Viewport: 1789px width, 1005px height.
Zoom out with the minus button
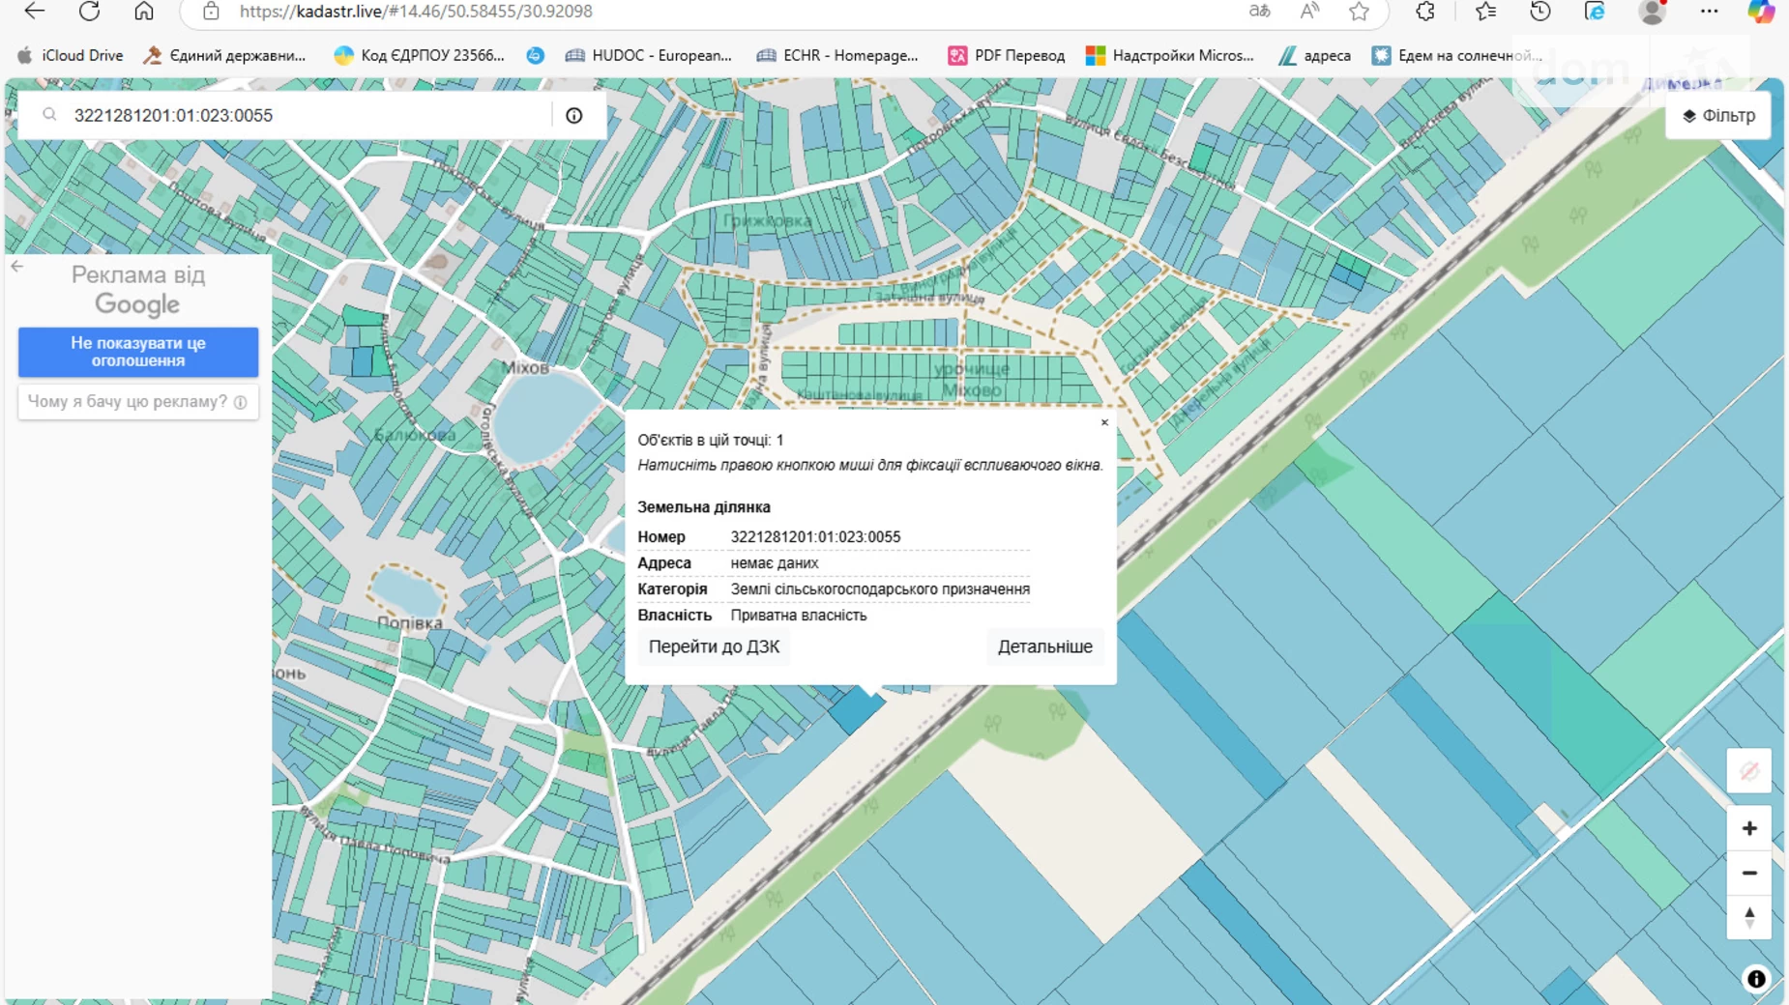click(1749, 873)
